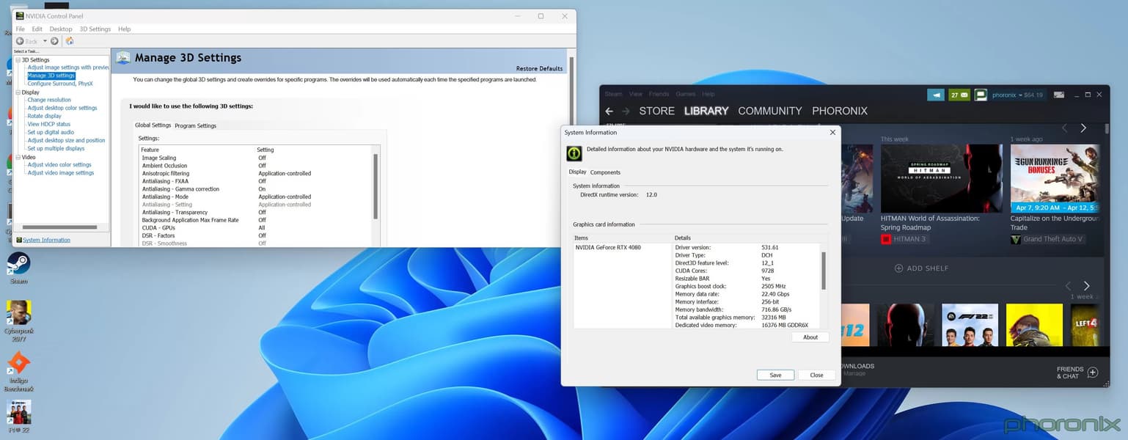Viewport: 1128px width, 440px height.
Task: Click the Grand Theft Auto V game icon
Action: coord(1016,239)
